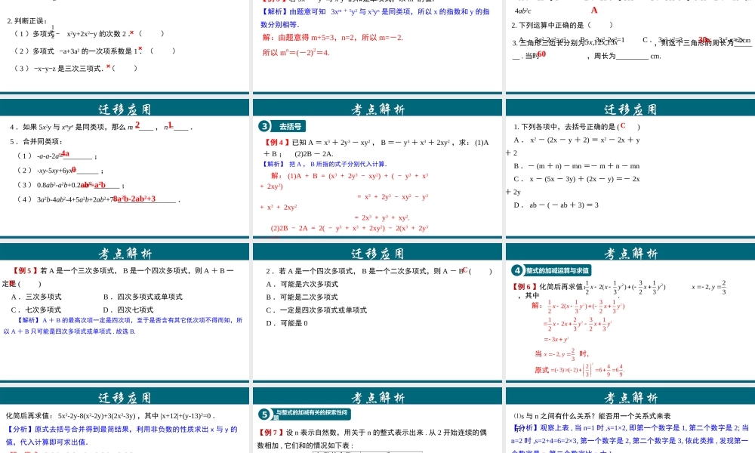Click the circled number 5 badge on the 探索性问题 slide
Image resolution: width=755 pixels, height=453 pixels.
click(x=263, y=414)
